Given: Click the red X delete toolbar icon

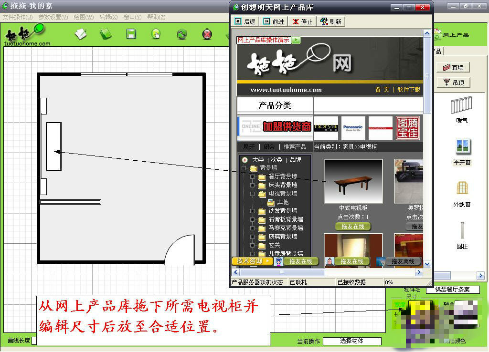Looking at the screenshot, I should 207,34.
